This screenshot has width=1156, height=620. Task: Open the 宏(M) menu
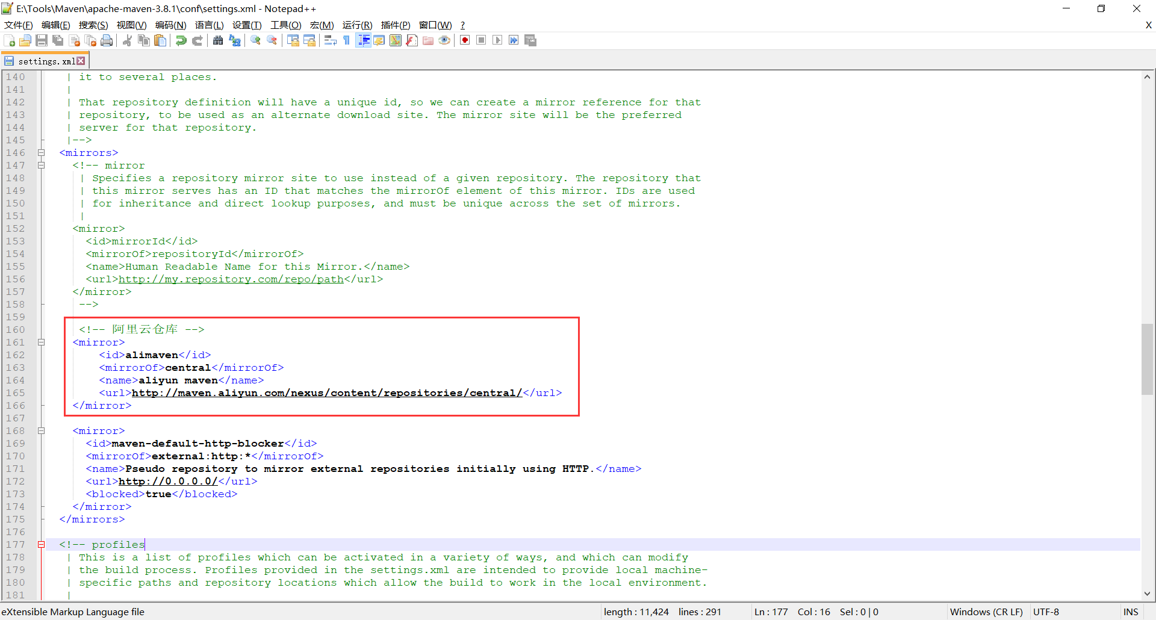pyautogui.click(x=322, y=25)
